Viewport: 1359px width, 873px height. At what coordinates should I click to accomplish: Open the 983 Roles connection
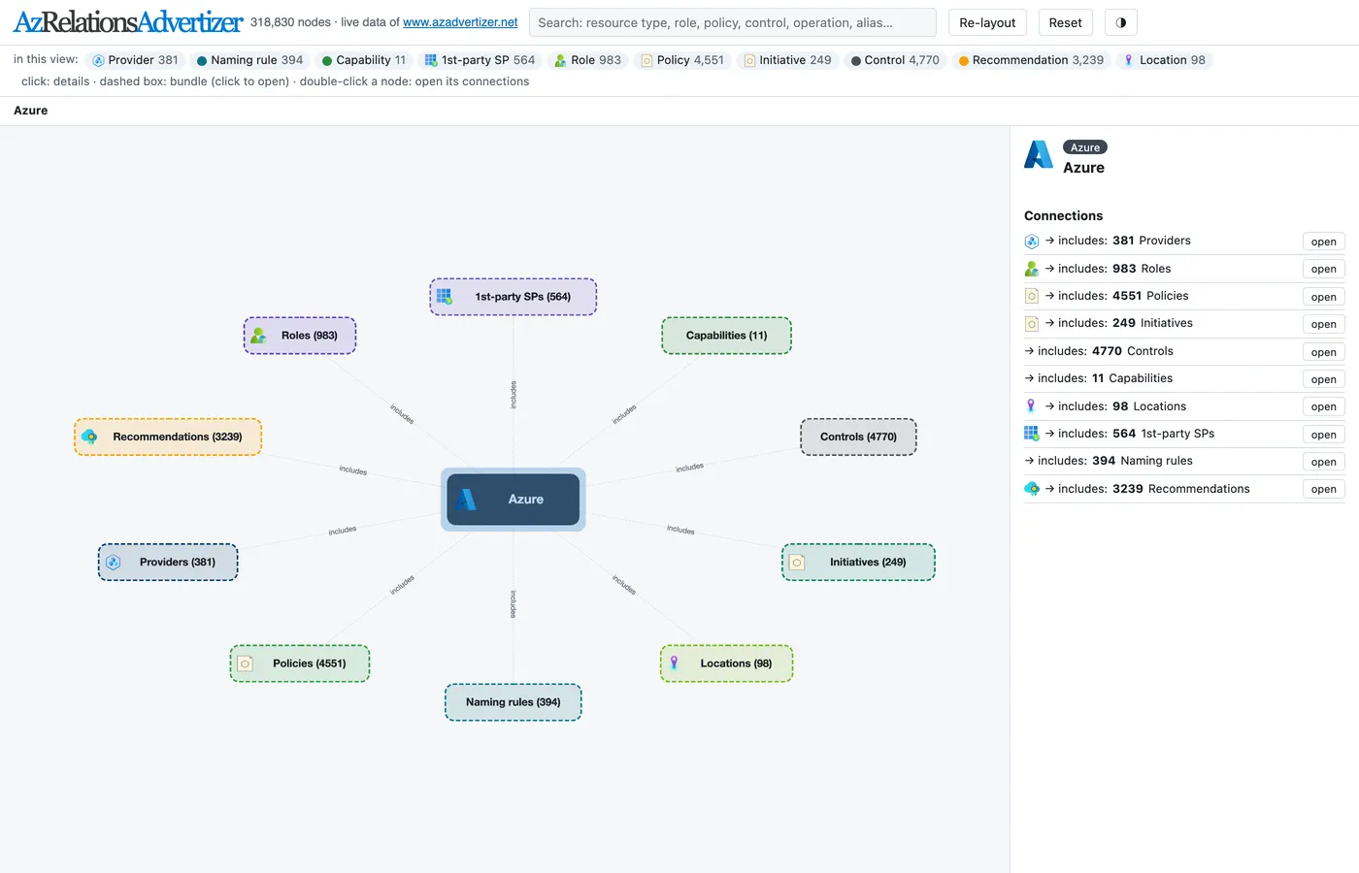coord(1323,269)
